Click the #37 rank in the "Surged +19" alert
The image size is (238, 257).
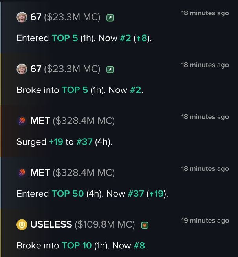pos(84,142)
